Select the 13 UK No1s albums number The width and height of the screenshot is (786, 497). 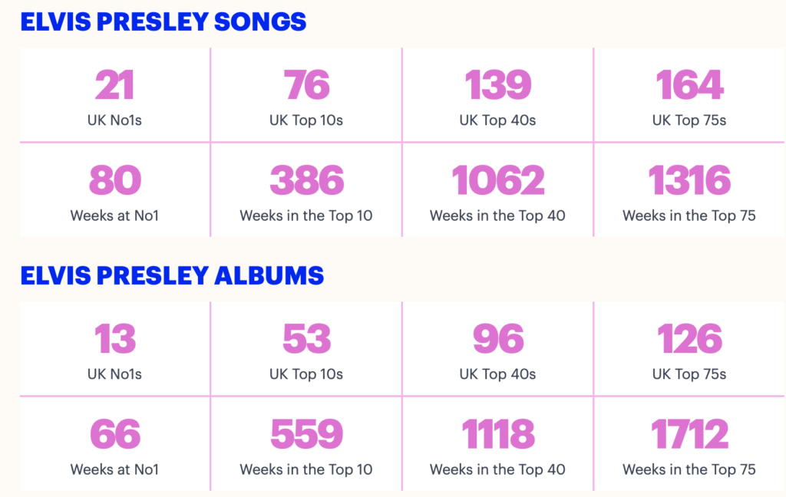(x=114, y=339)
